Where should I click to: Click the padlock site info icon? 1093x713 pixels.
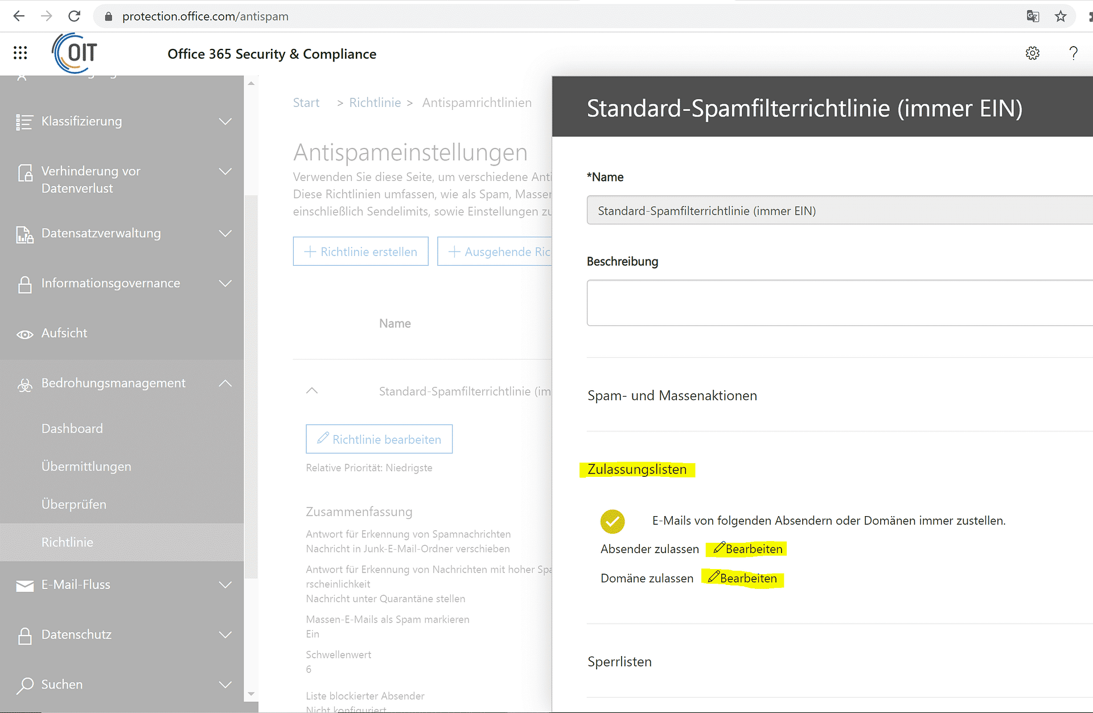click(x=109, y=17)
